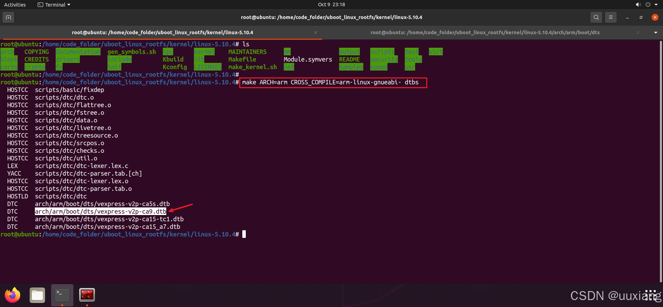
Task: Open the Files manager from the dock
Action: pyautogui.click(x=37, y=295)
